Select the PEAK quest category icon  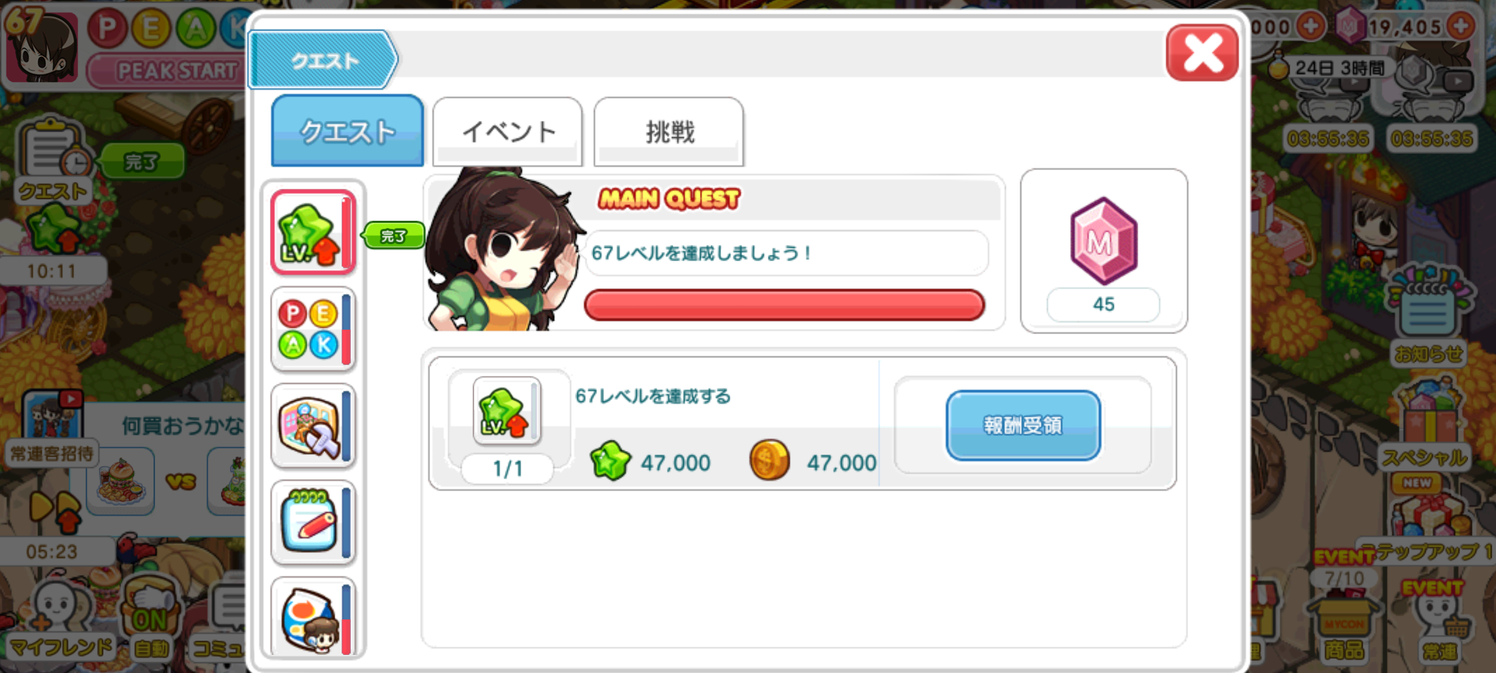(x=313, y=328)
